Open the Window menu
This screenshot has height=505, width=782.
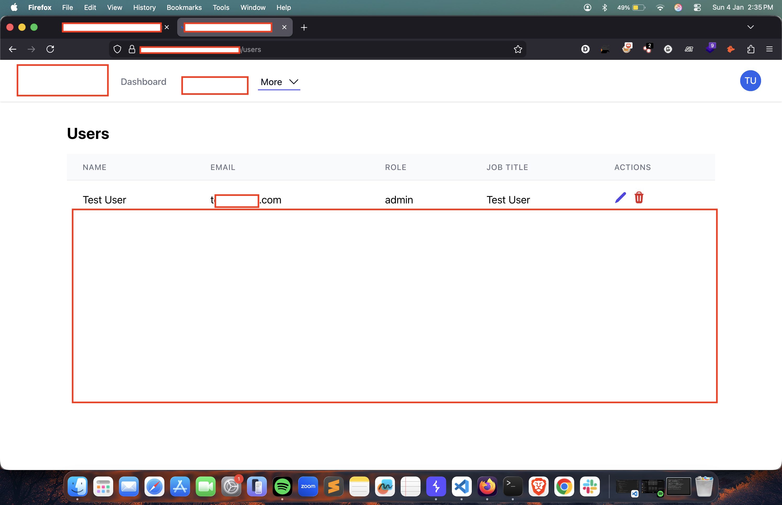tap(253, 7)
